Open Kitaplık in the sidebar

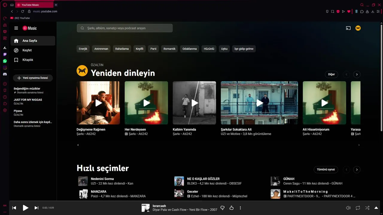33,60
